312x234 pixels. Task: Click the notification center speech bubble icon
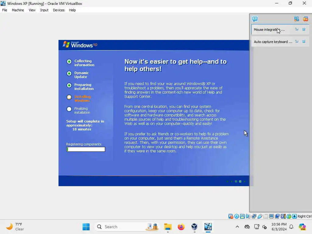click(x=255, y=19)
